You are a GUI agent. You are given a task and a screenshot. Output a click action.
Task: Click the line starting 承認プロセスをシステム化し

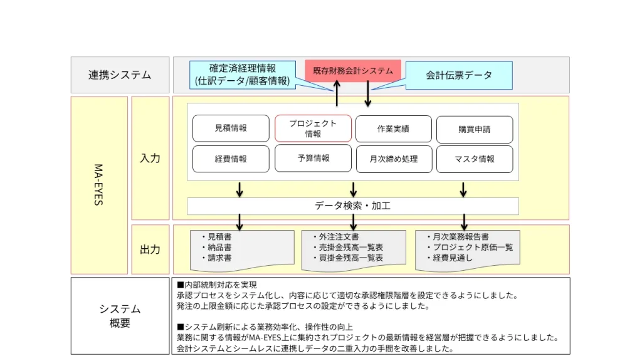(x=348, y=296)
